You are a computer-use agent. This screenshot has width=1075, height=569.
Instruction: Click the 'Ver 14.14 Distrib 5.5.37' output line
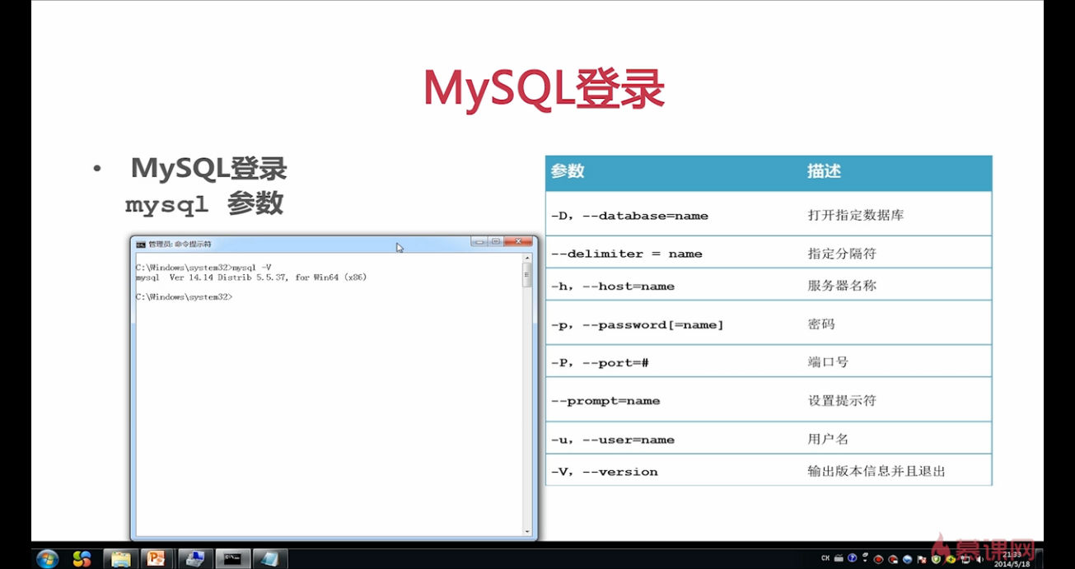tap(251, 278)
